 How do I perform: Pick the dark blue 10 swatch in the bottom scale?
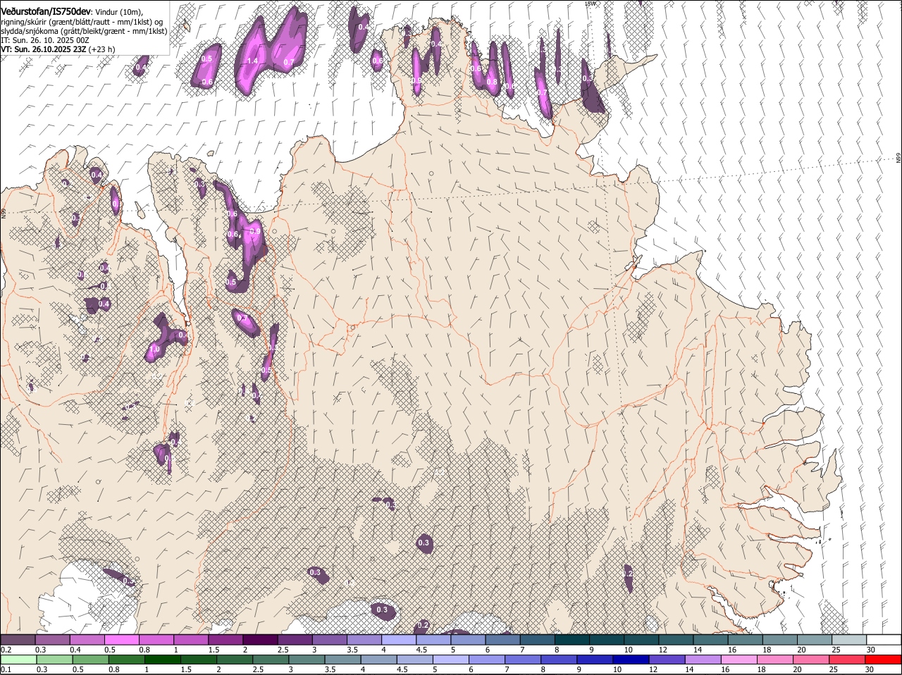630,659
